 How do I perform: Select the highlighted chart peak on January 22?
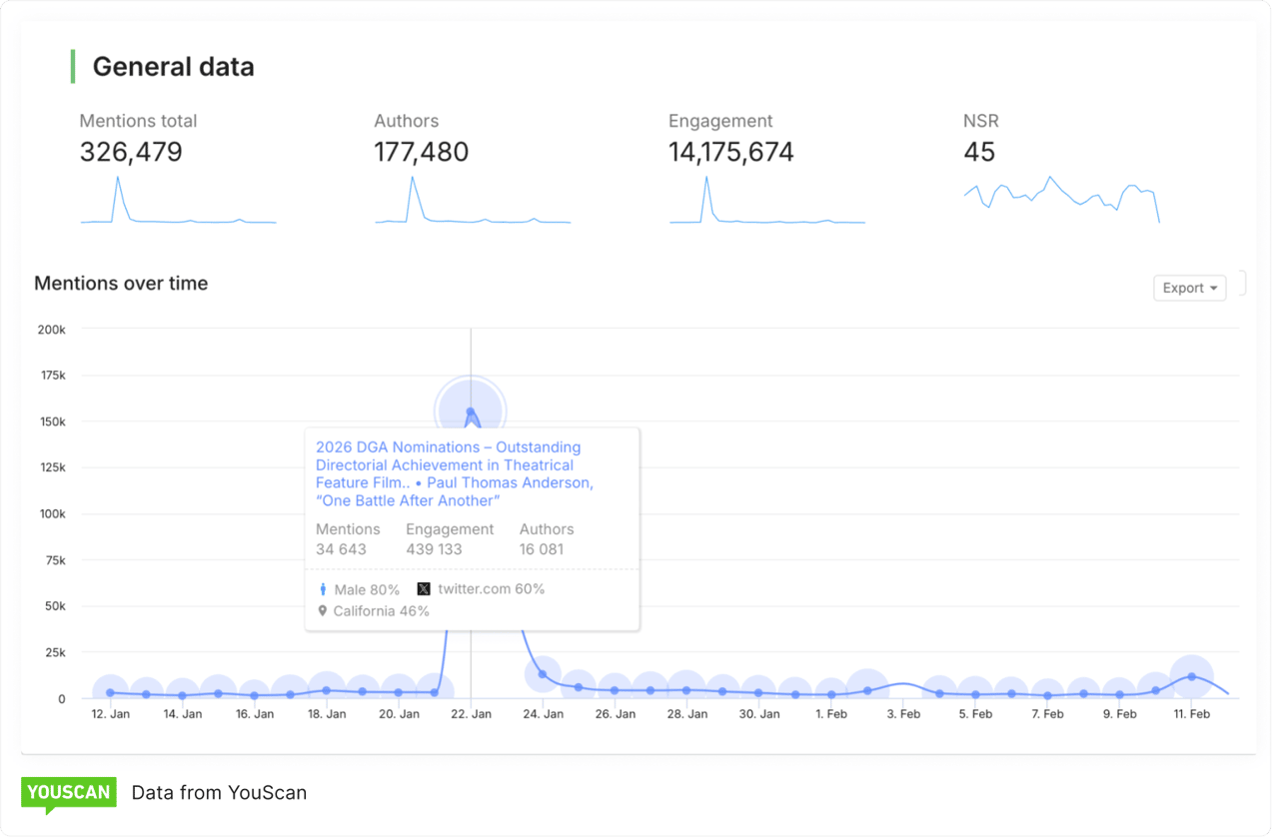click(471, 410)
